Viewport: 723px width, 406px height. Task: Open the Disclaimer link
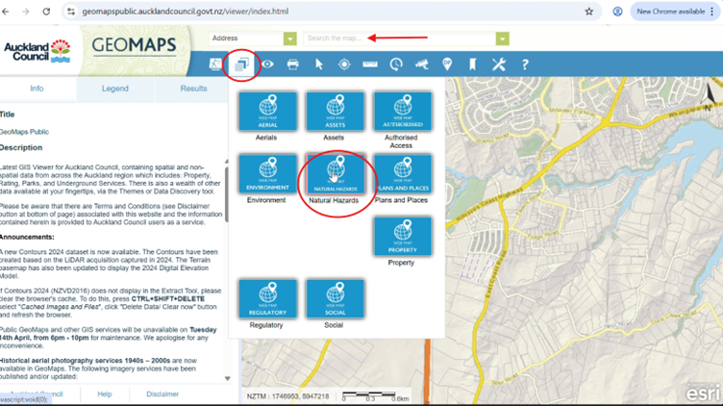tap(162, 394)
